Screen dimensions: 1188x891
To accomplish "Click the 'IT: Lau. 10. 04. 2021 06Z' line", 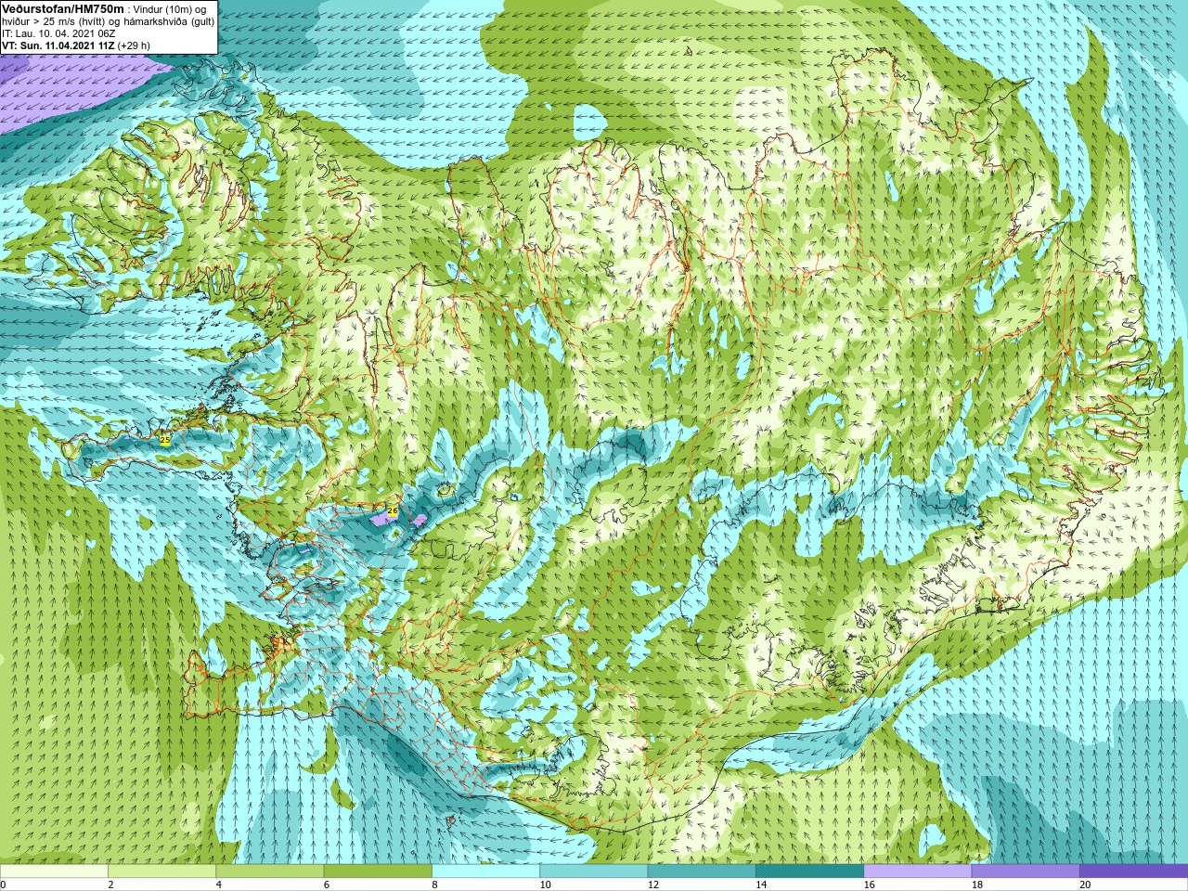I will pyautogui.click(x=58, y=33).
